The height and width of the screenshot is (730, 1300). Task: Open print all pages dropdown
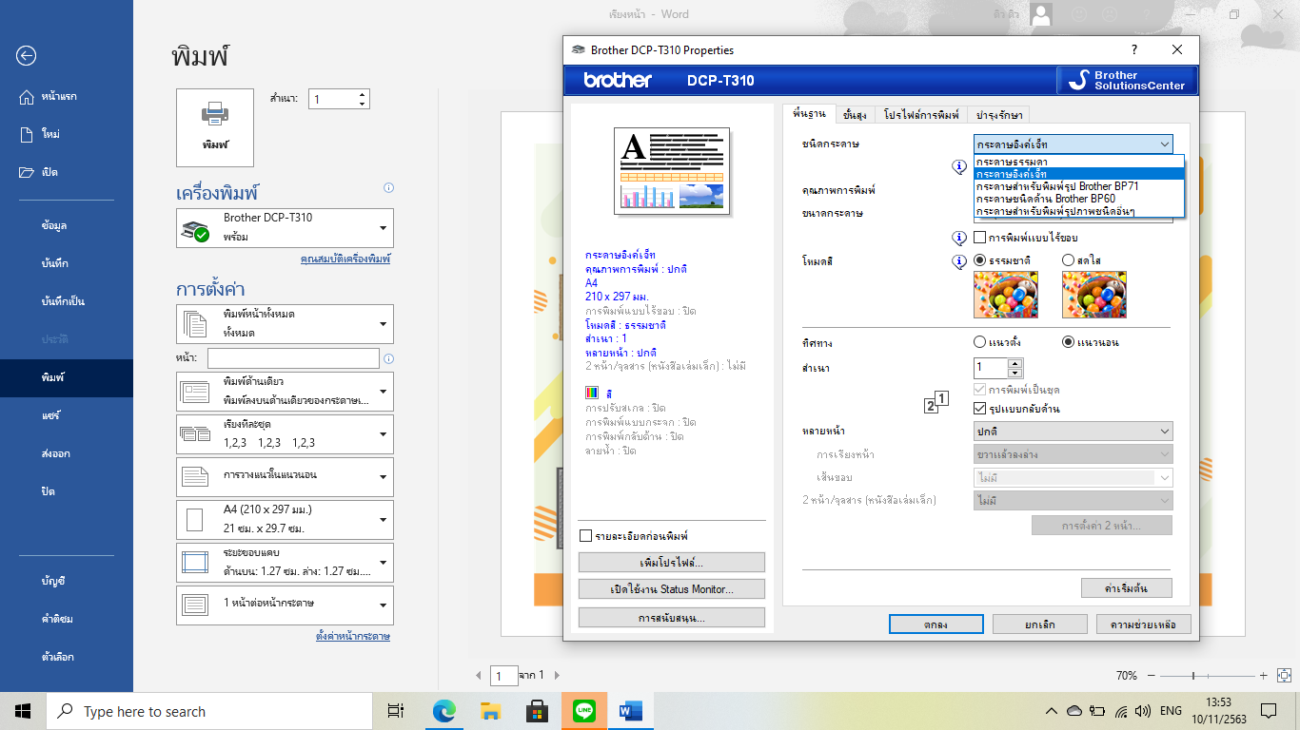[x=285, y=324]
